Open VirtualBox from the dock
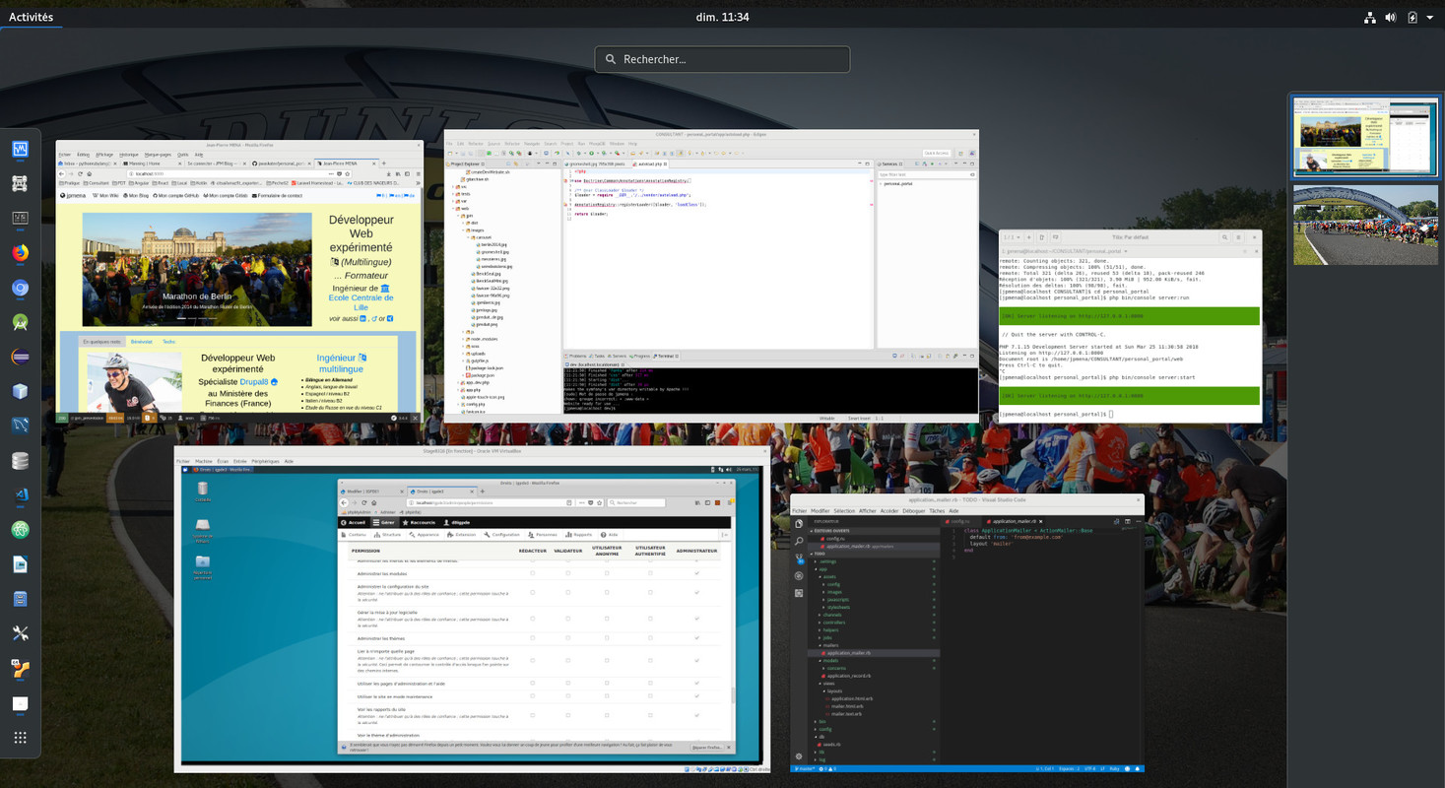Screen dimensions: 1445x788 coord(20,391)
